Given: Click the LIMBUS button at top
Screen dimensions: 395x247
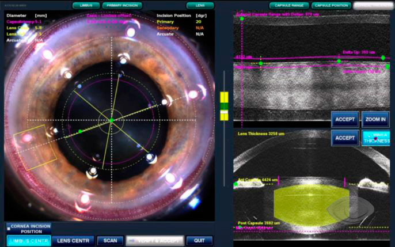Looking at the screenshot, I should pyautogui.click(x=86, y=6).
